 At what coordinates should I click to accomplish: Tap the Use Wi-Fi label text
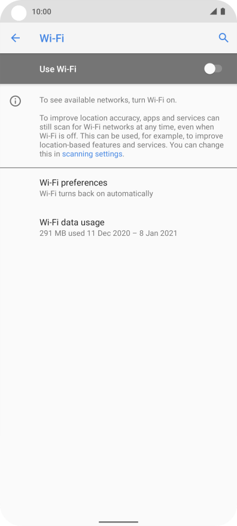click(57, 69)
